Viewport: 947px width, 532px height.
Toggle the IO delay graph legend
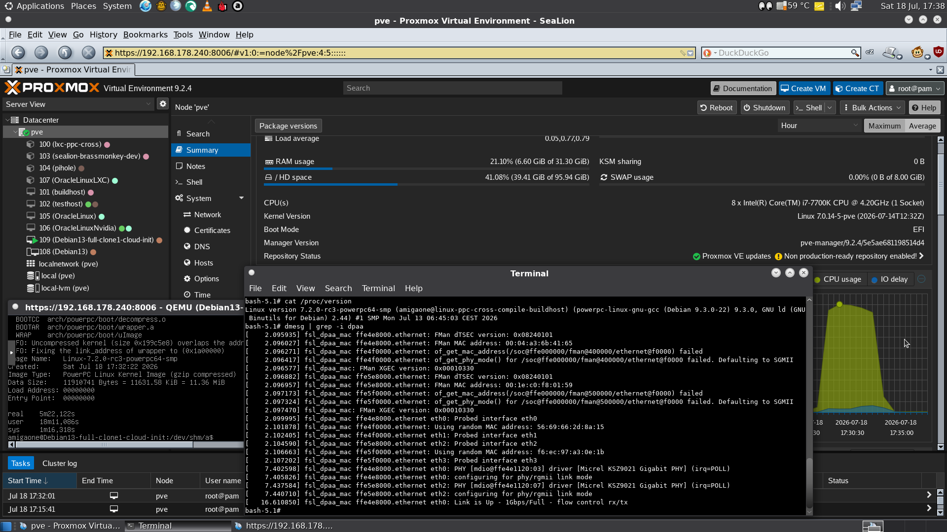[x=890, y=279]
